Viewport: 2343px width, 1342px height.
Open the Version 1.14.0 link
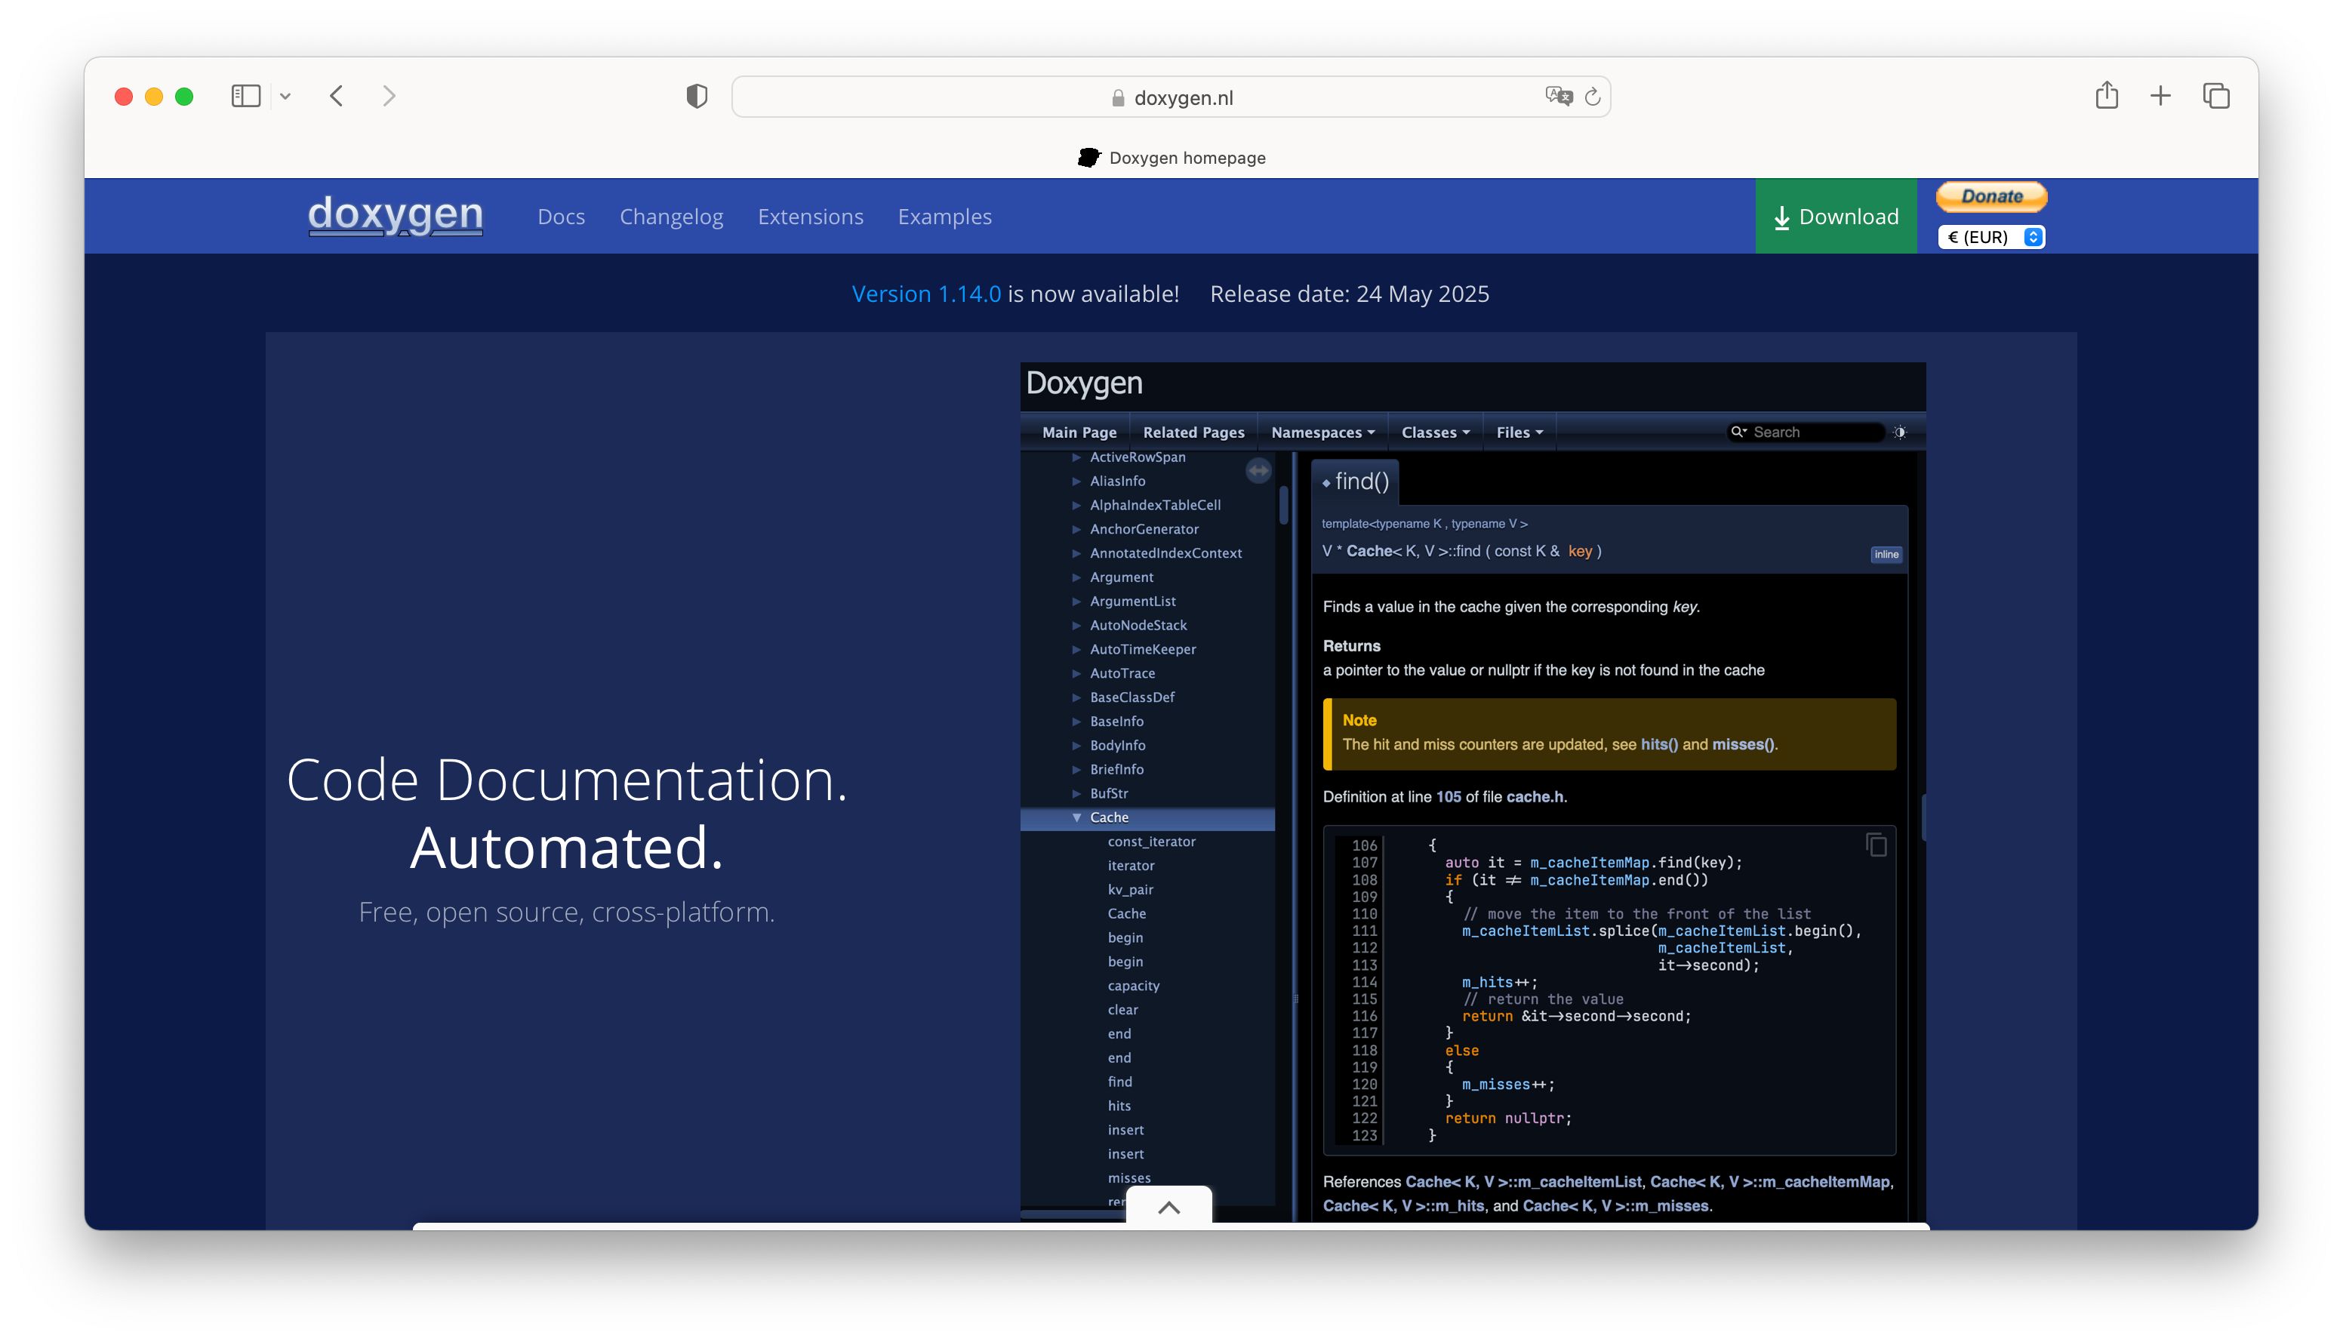coord(925,294)
